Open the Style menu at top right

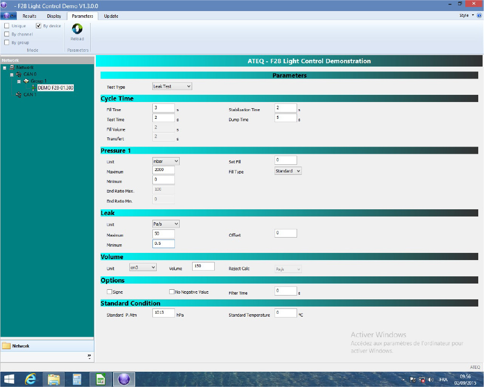[466, 15]
